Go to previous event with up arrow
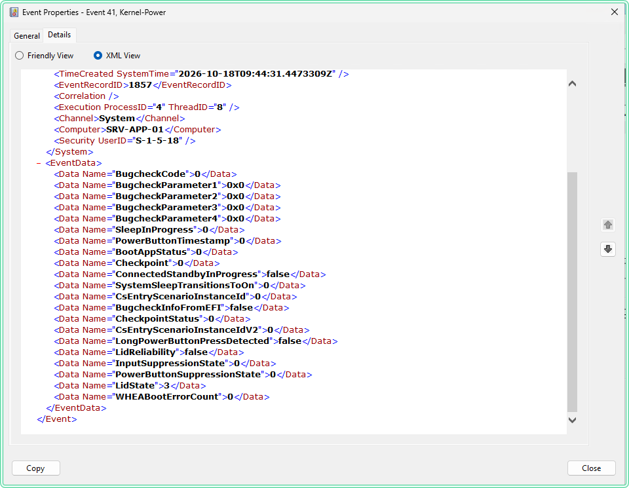The image size is (629, 488). [608, 225]
